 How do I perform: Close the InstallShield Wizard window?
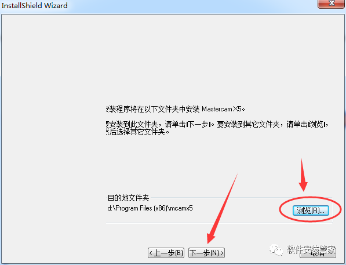coord(331,3)
